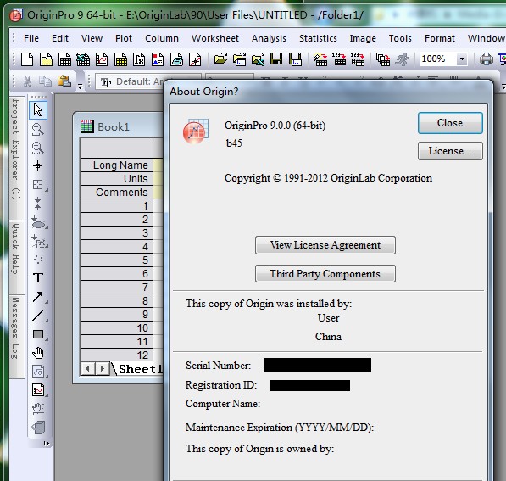Close the About Origin dialog
This screenshot has width=506, height=481.
coord(450,123)
